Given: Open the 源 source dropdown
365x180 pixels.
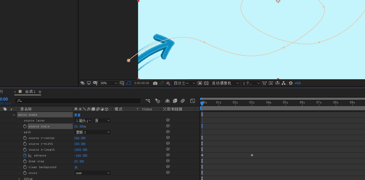Looking at the screenshot, I should pos(102,121).
